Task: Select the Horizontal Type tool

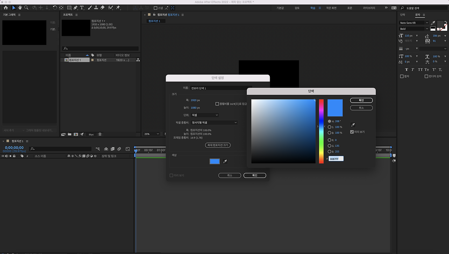Action: click(82, 7)
